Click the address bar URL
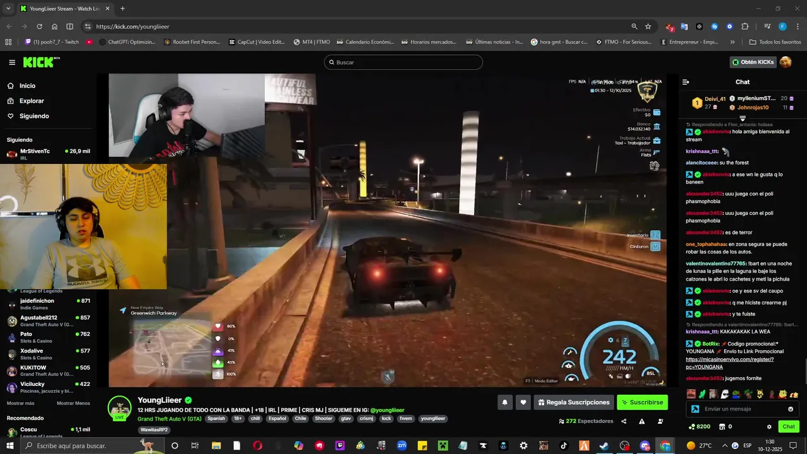Screen dimensions: 807x454 point(132,26)
